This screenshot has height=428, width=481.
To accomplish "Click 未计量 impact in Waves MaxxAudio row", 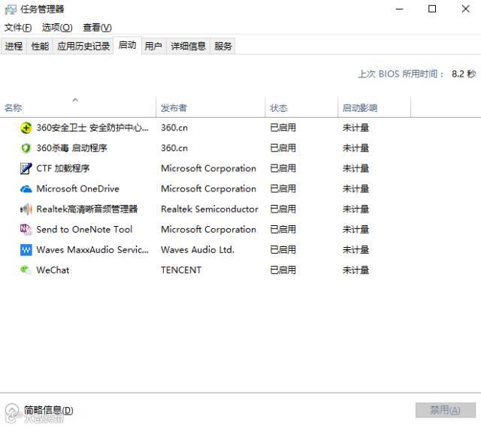I will pyautogui.click(x=355, y=250).
